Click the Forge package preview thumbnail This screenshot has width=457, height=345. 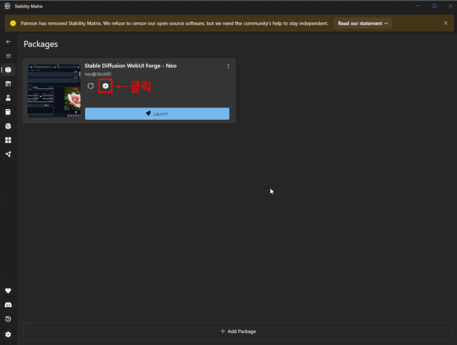54,91
